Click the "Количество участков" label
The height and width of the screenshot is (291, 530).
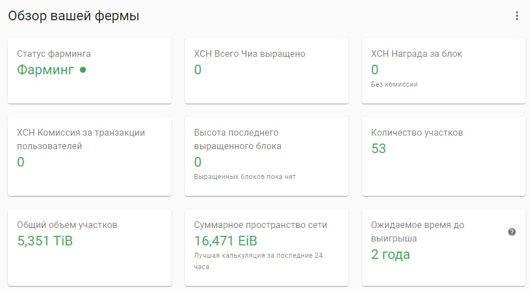(417, 132)
